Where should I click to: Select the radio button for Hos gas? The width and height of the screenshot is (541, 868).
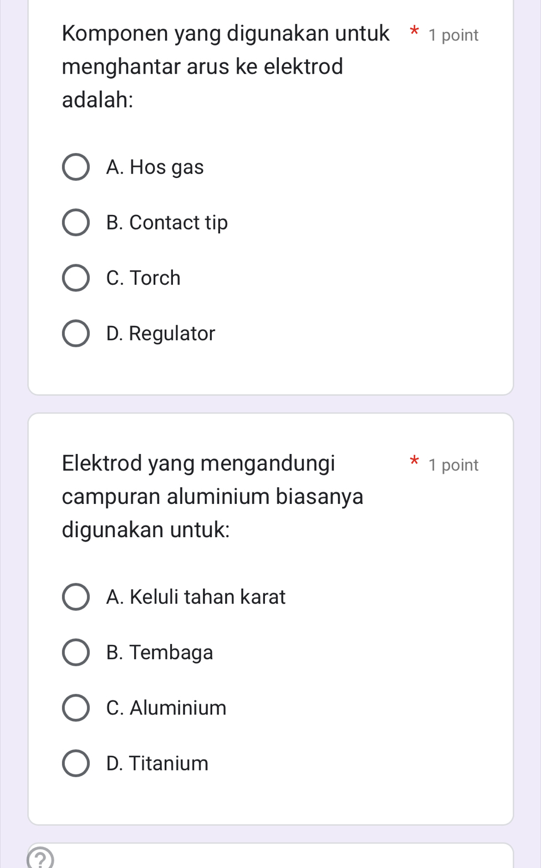pos(75,167)
